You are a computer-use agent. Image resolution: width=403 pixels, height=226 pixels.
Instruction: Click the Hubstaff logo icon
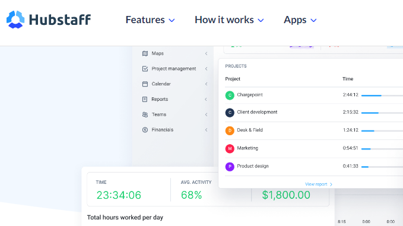[15, 20]
